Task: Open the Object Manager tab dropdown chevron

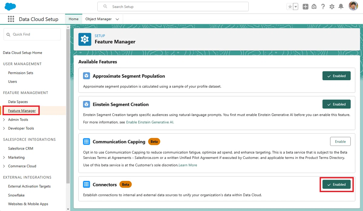Action: point(117,19)
